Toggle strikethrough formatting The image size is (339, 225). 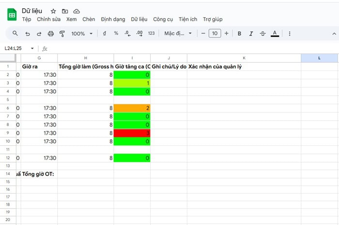(x=263, y=34)
